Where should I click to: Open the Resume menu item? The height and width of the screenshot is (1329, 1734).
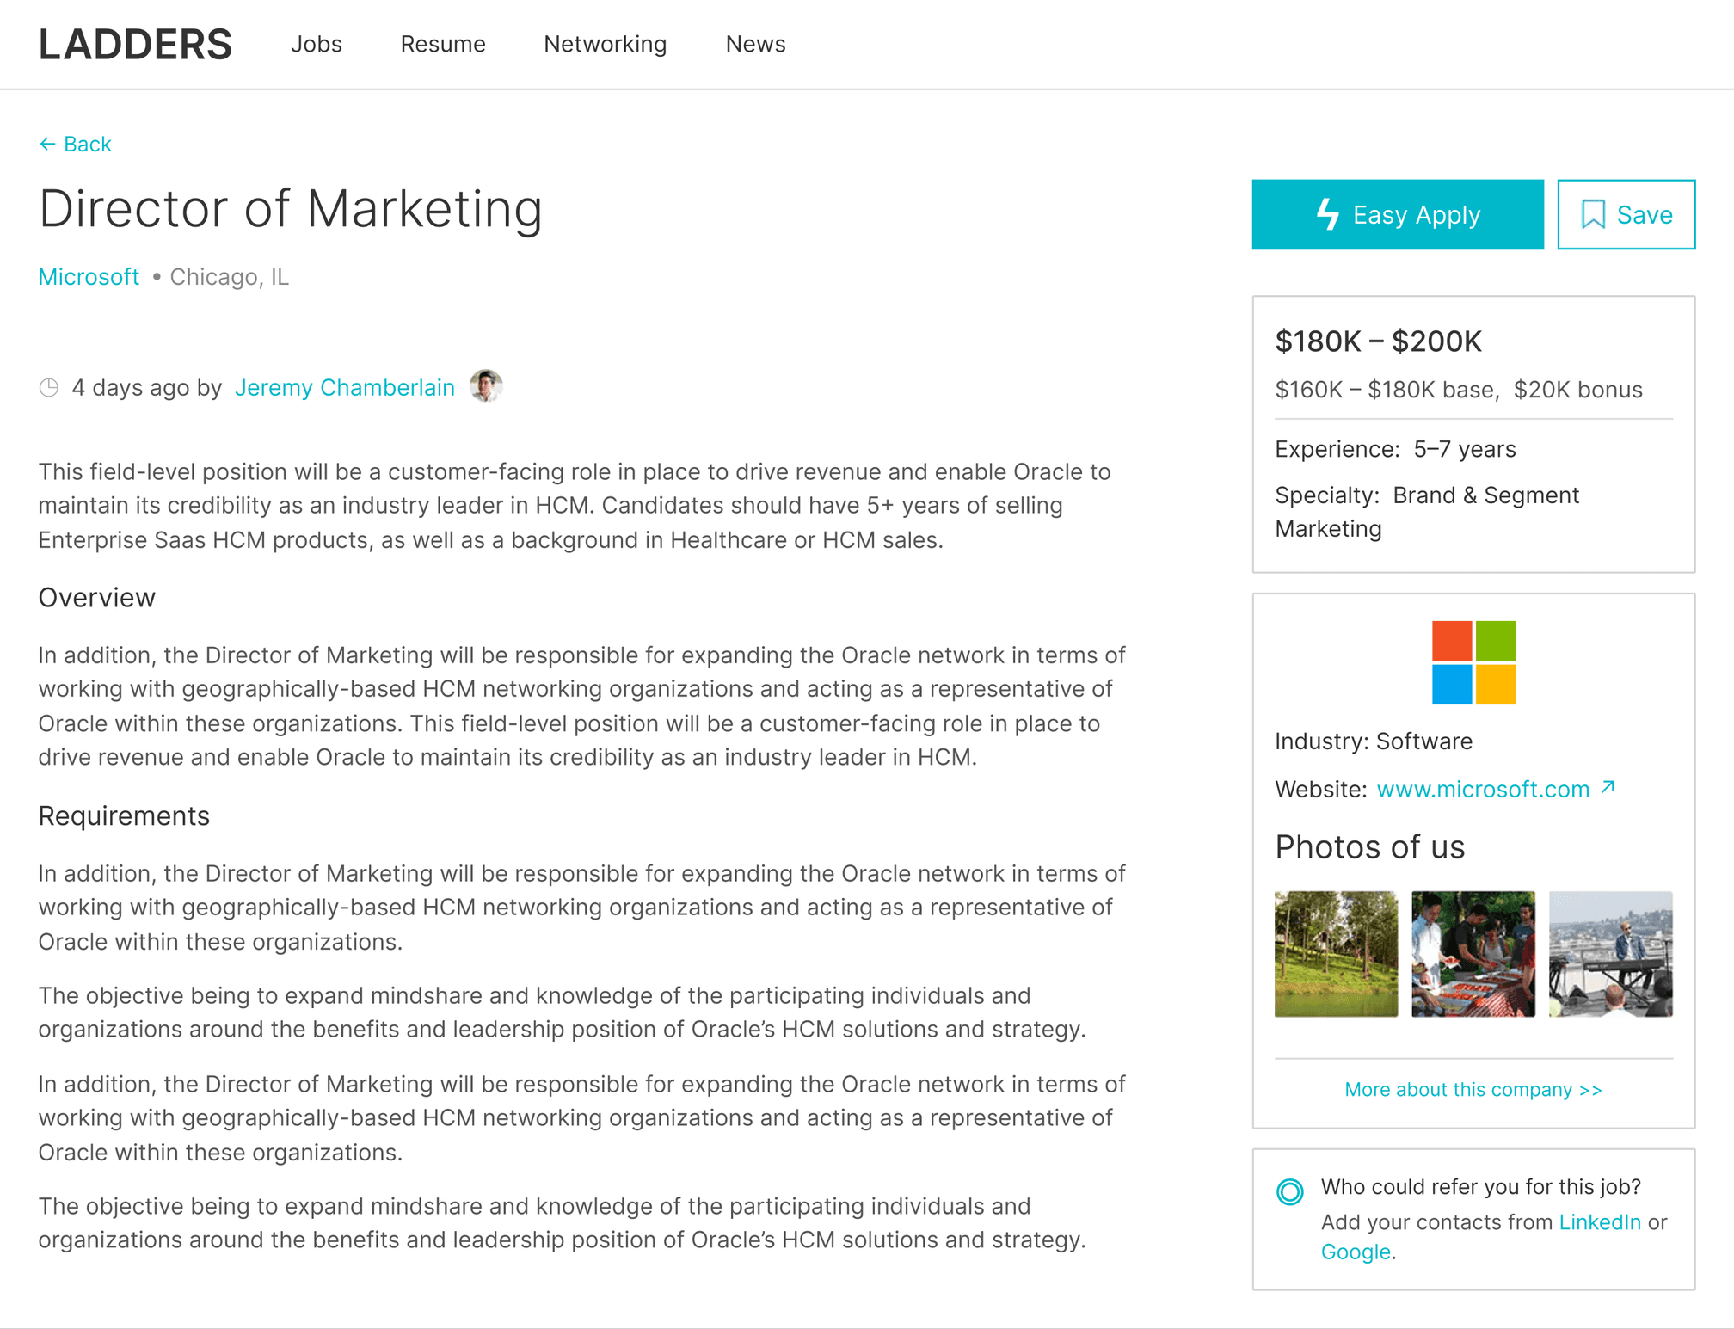click(x=443, y=44)
